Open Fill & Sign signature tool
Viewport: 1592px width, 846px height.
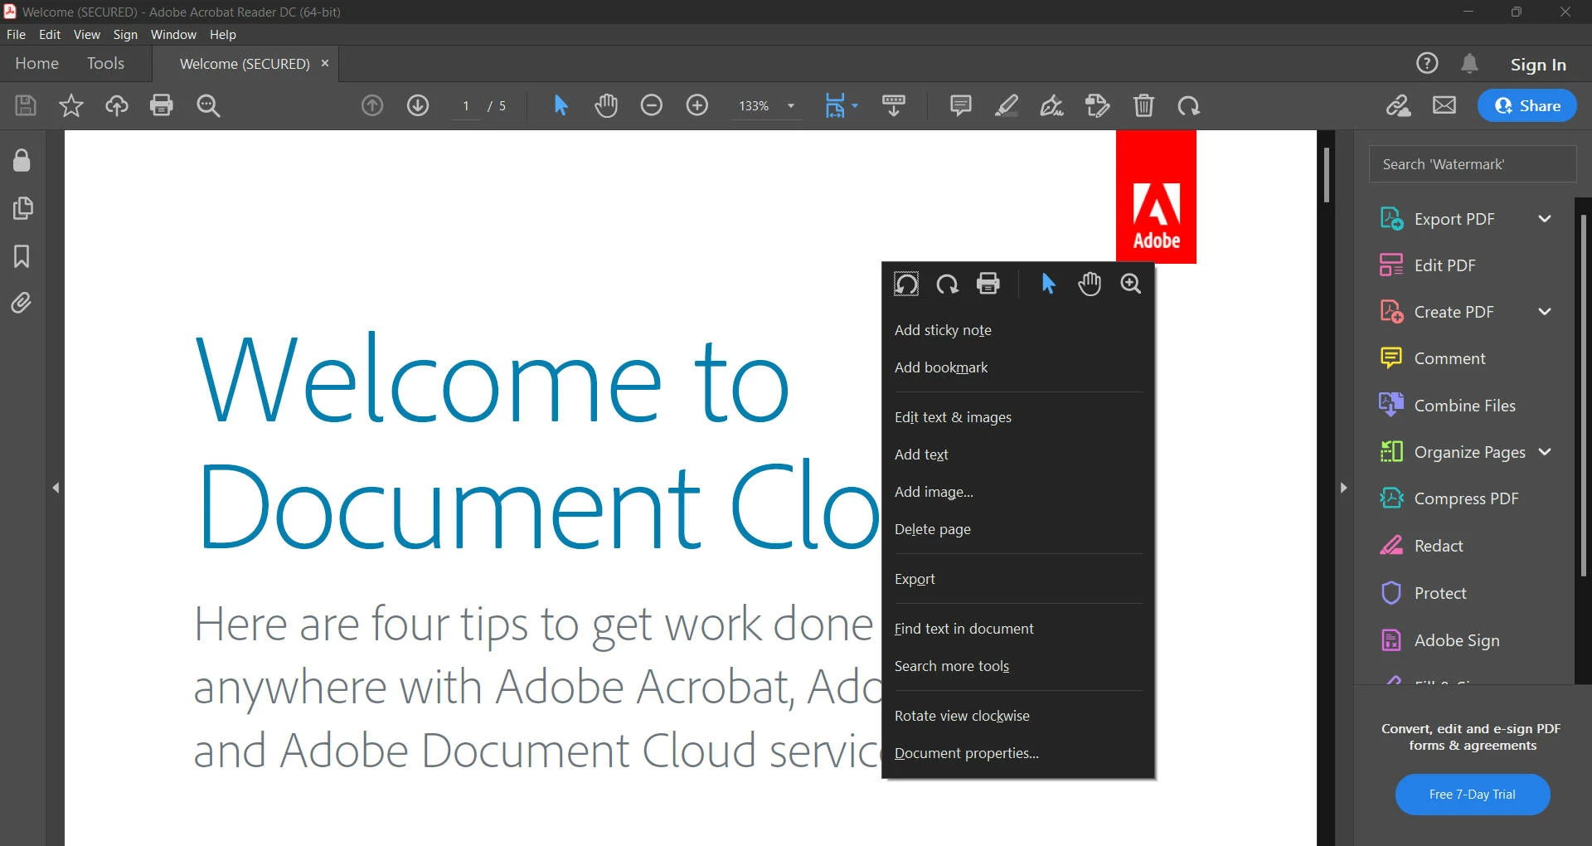coord(1052,105)
